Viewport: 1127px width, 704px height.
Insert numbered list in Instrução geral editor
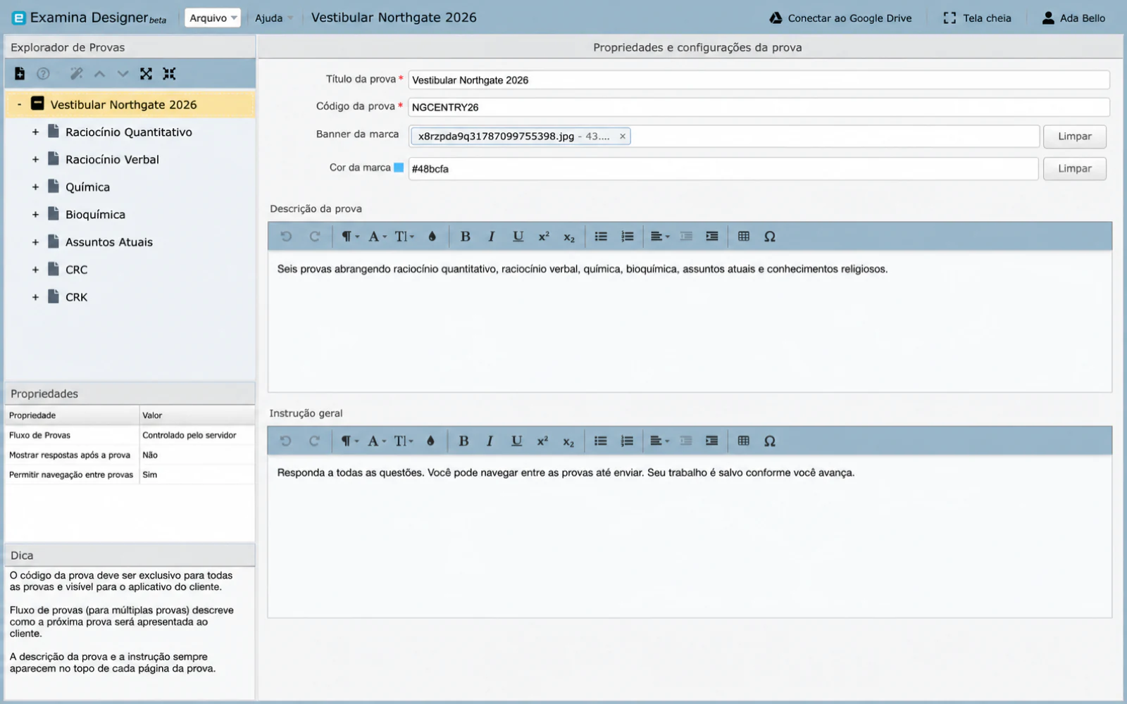coord(627,441)
